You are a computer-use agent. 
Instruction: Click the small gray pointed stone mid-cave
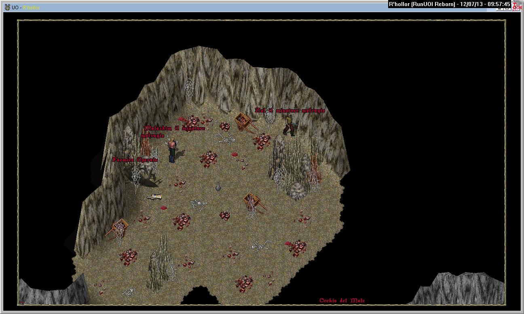(218, 187)
